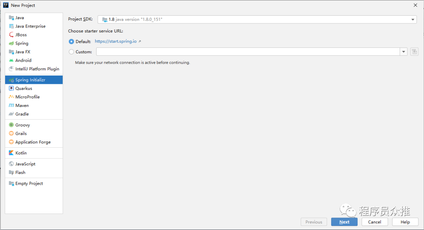Click the red JBoss icon
Viewport: 424px width, 230px height.
coord(11,34)
